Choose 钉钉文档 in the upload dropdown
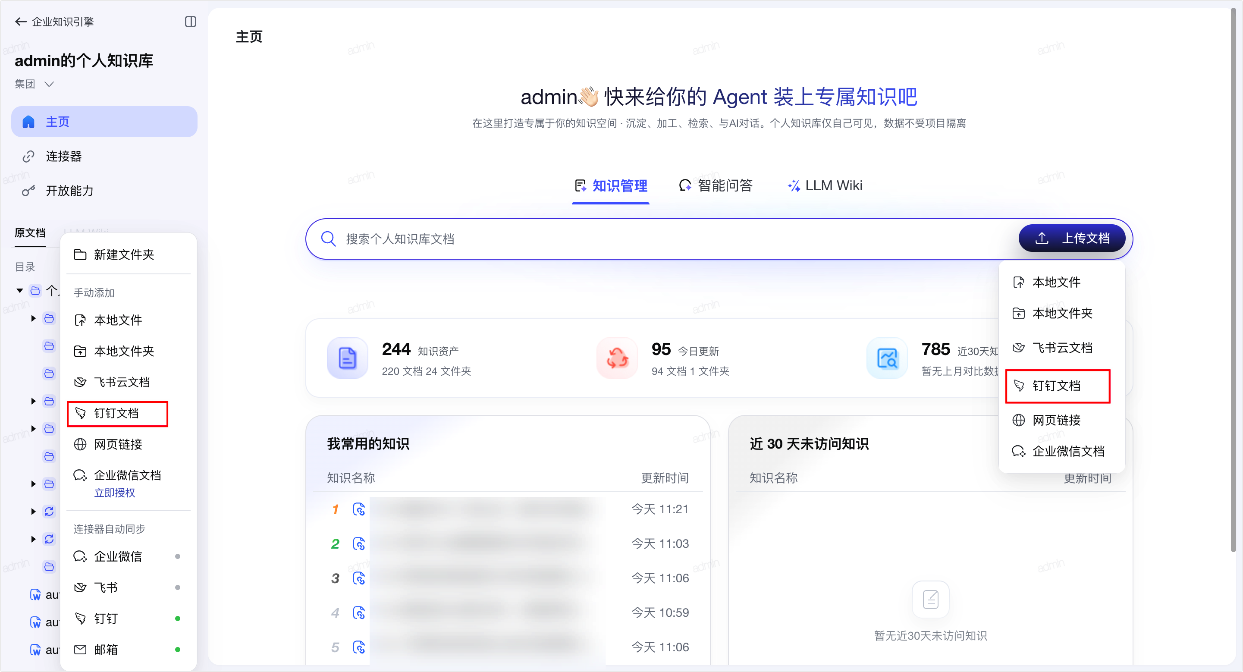 coord(1058,386)
